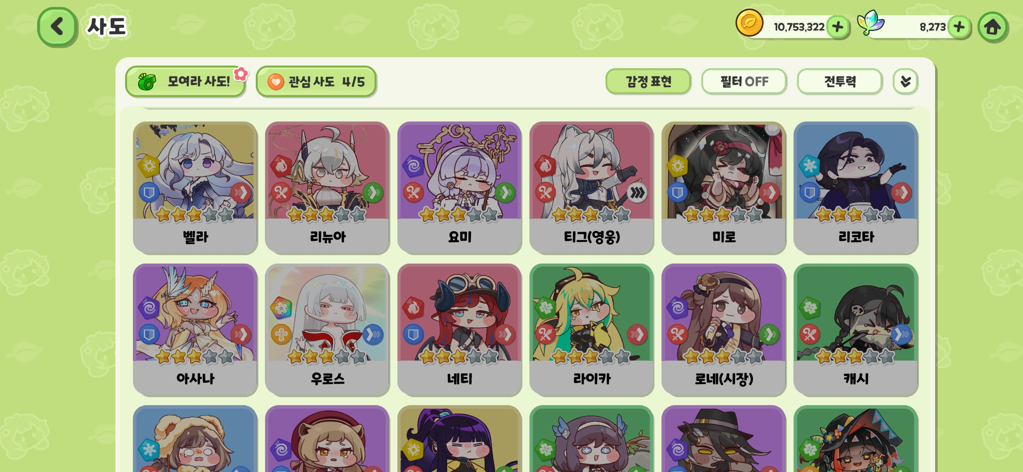
Task: Go back with the green arrow button
Action: click(x=57, y=26)
